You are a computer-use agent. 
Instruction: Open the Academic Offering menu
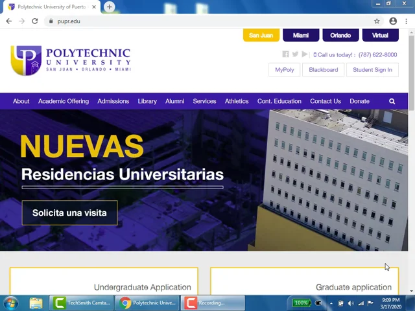tap(64, 101)
